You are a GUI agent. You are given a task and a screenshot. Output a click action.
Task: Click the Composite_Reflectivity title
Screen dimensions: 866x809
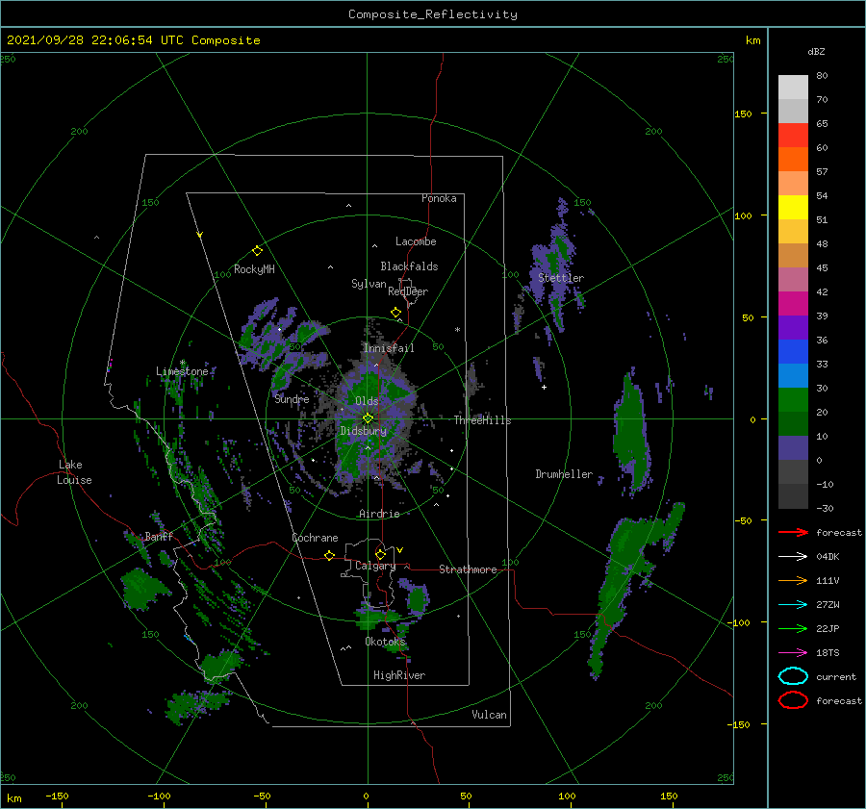coord(433,14)
